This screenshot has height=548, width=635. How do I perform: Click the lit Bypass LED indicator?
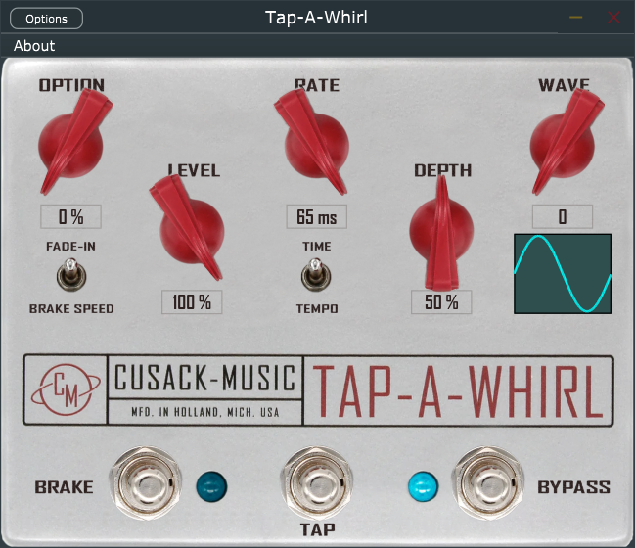pyautogui.click(x=422, y=484)
